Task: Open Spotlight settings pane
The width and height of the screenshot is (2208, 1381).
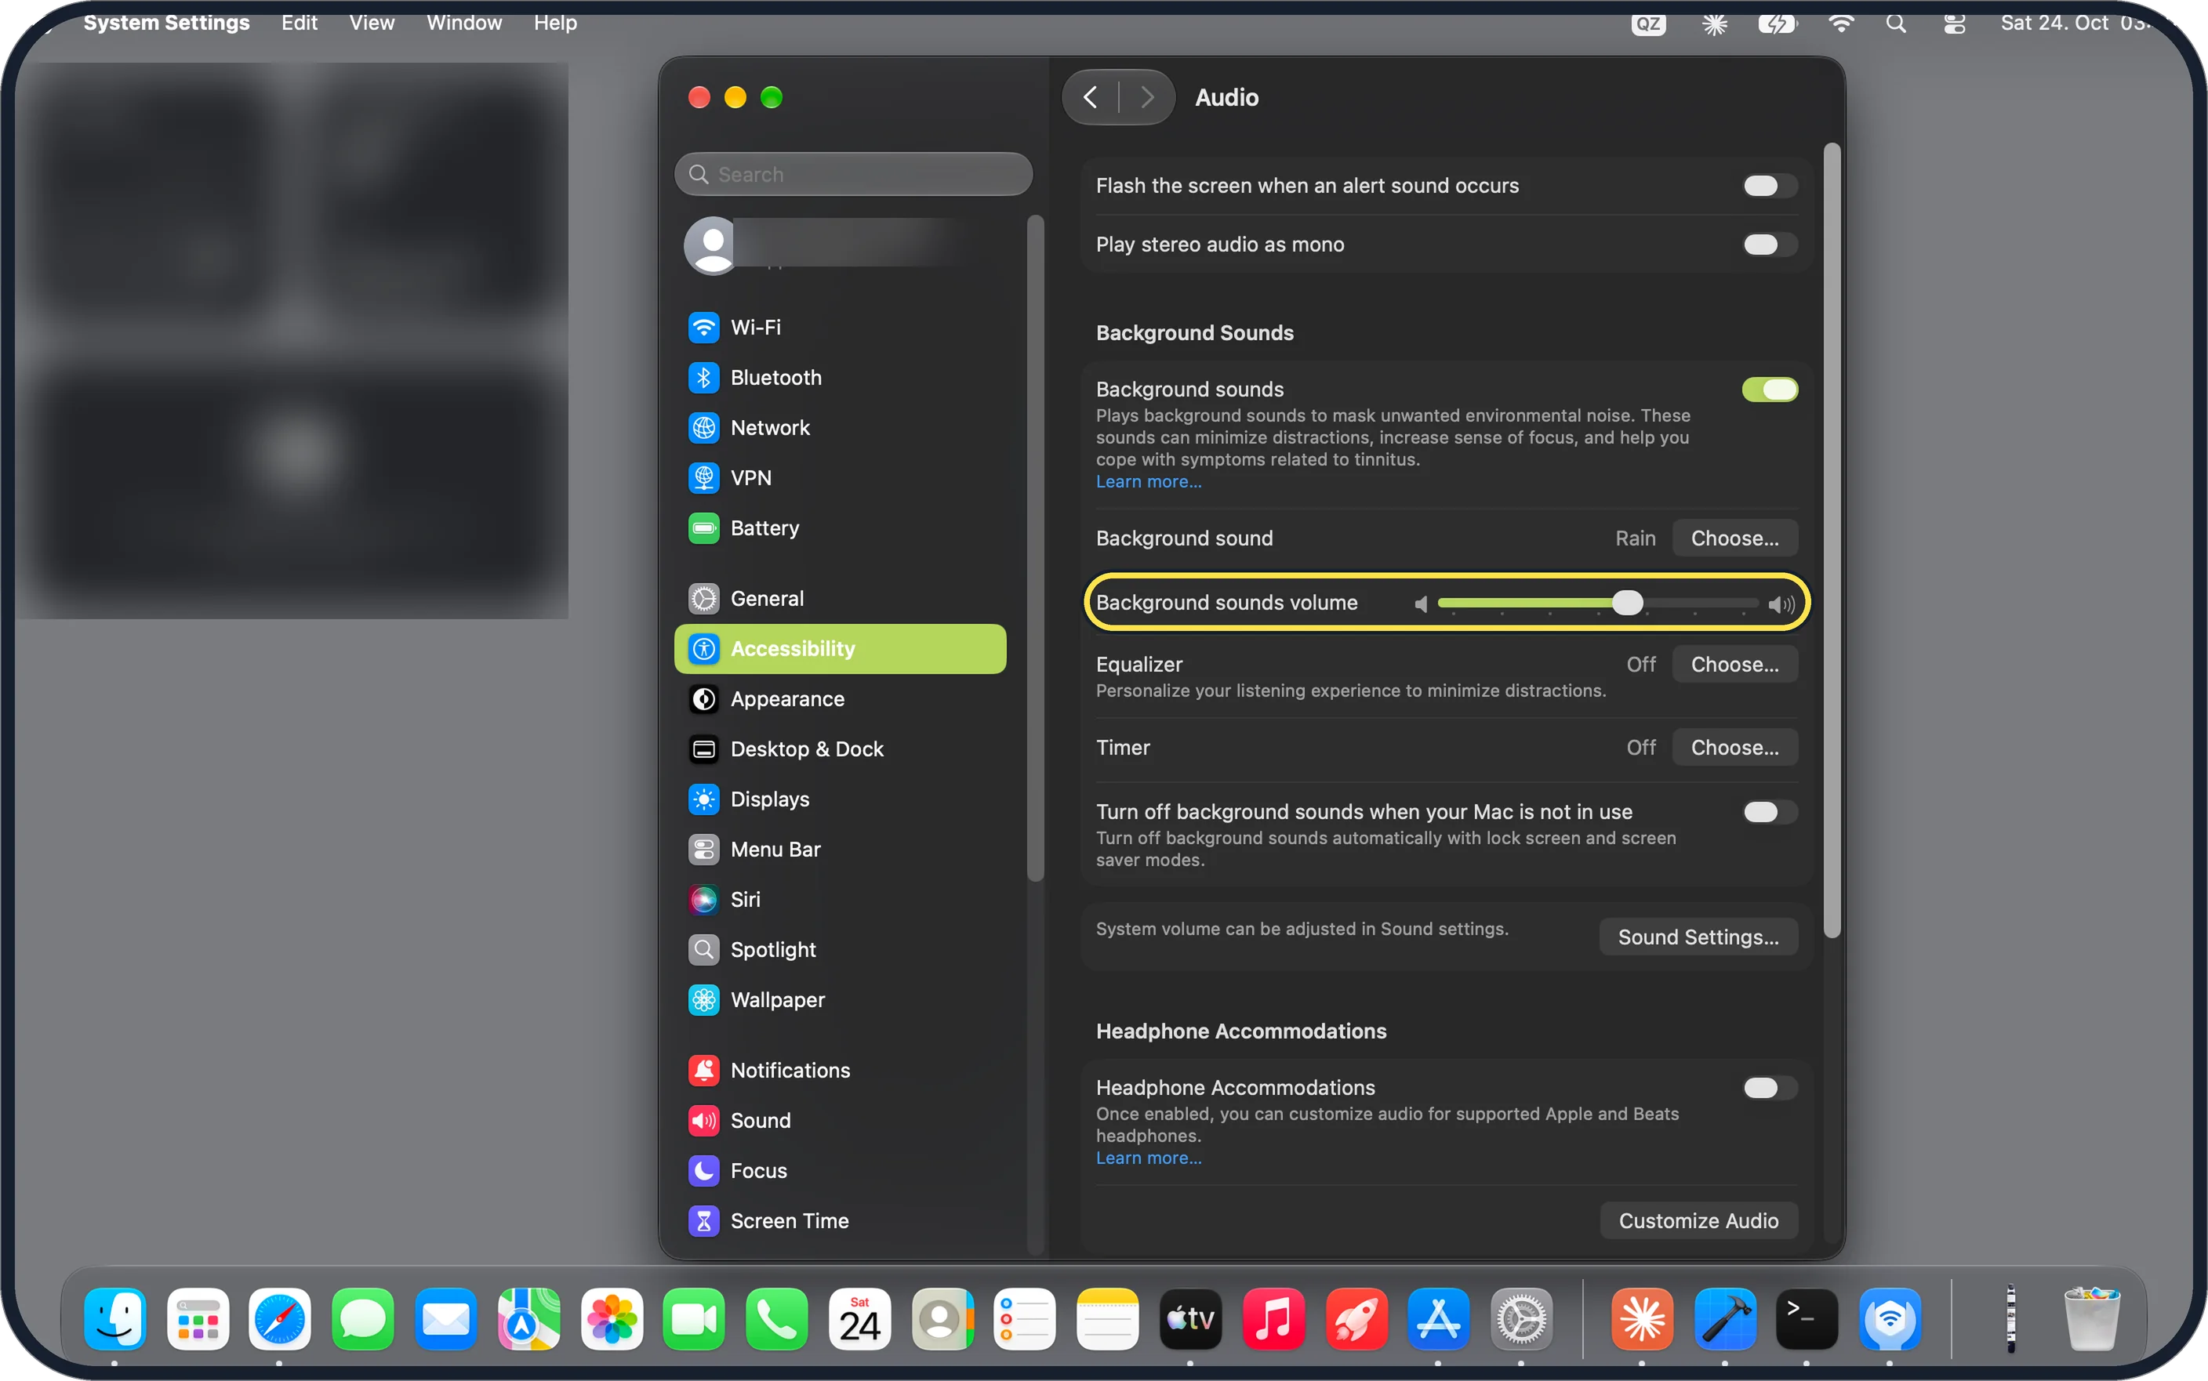Action: (840, 950)
